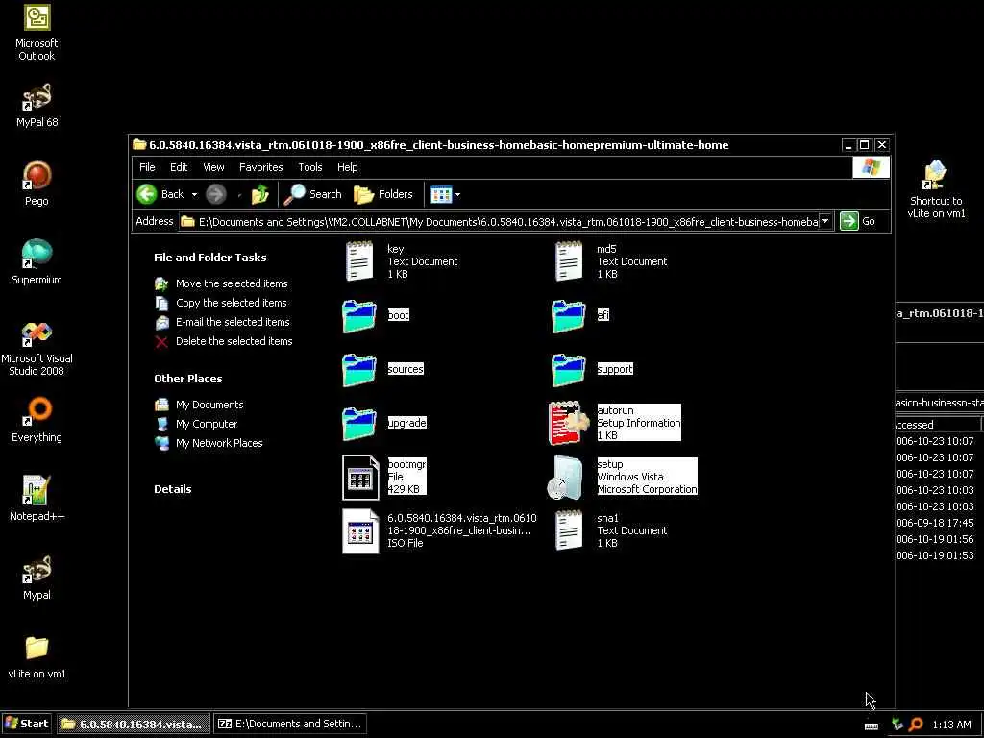Go to My Documents in Other Places
The image size is (984, 738).
(x=209, y=405)
